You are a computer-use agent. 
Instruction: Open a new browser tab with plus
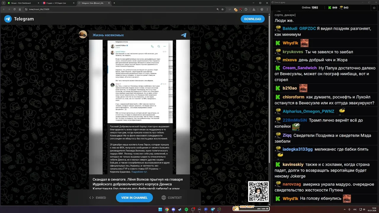pos(114,3)
